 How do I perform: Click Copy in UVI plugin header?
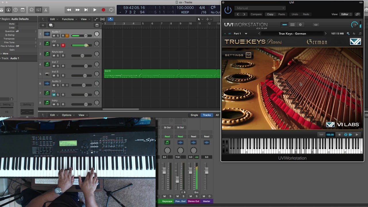(x=270, y=14)
